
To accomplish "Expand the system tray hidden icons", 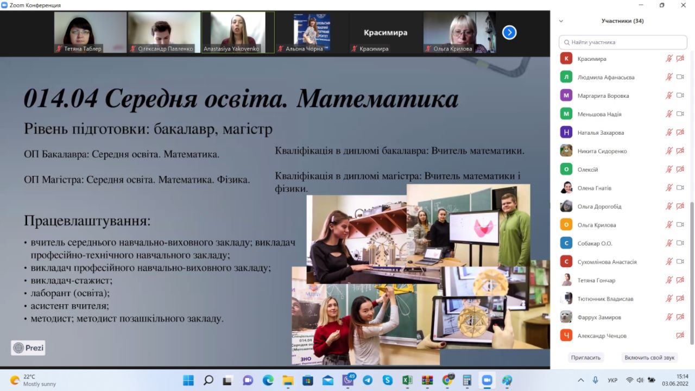I will (580, 380).
